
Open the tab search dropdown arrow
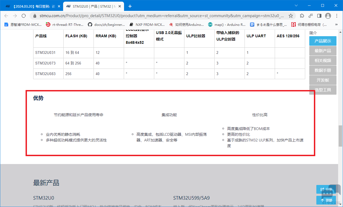point(296,5)
